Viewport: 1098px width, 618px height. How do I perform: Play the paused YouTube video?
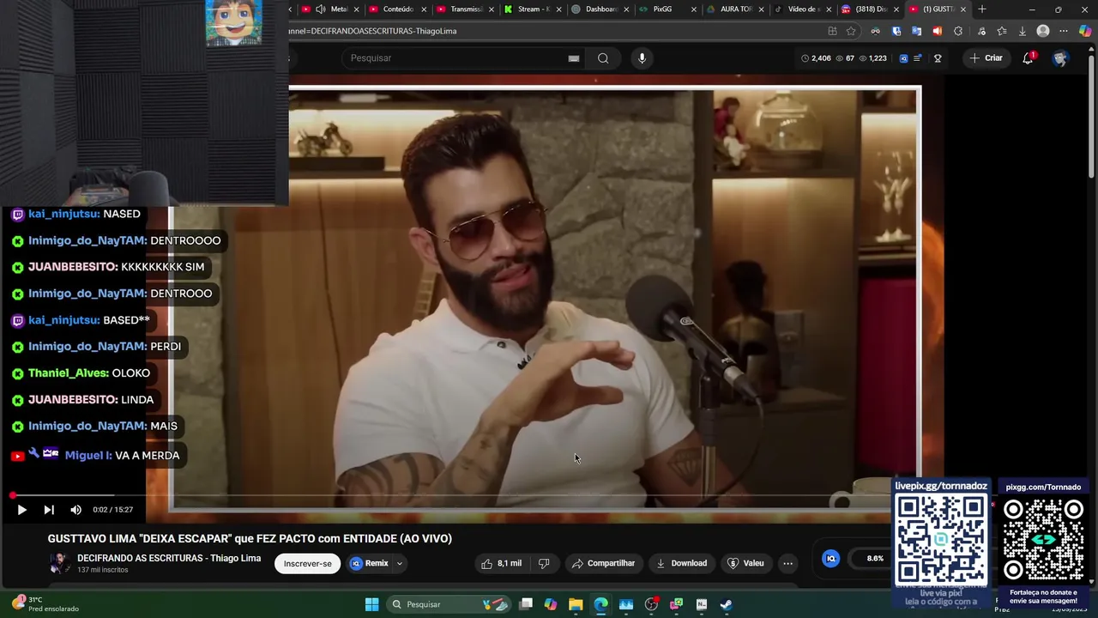point(21,510)
